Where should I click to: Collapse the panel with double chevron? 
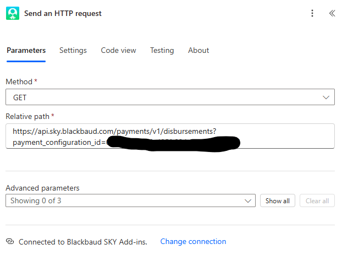coord(332,13)
